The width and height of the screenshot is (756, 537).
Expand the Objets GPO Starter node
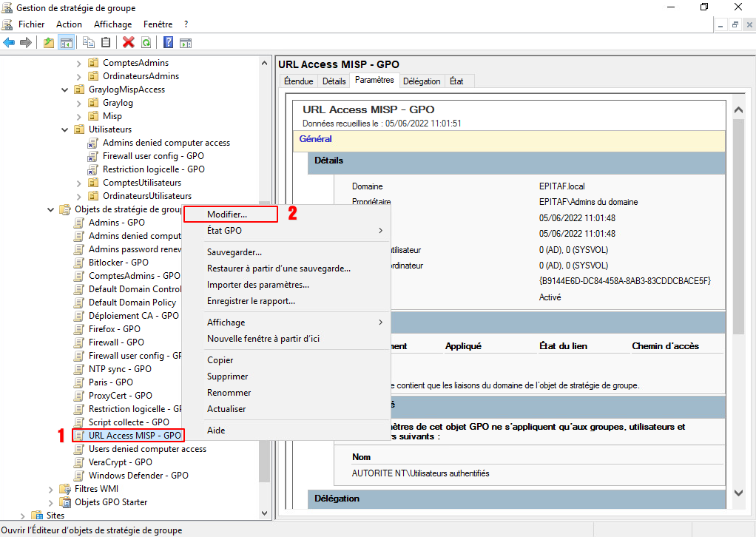tap(51, 502)
